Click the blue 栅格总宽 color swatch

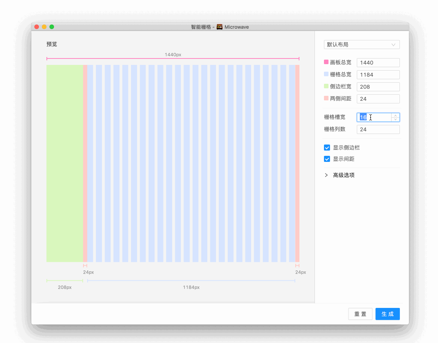click(x=326, y=74)
